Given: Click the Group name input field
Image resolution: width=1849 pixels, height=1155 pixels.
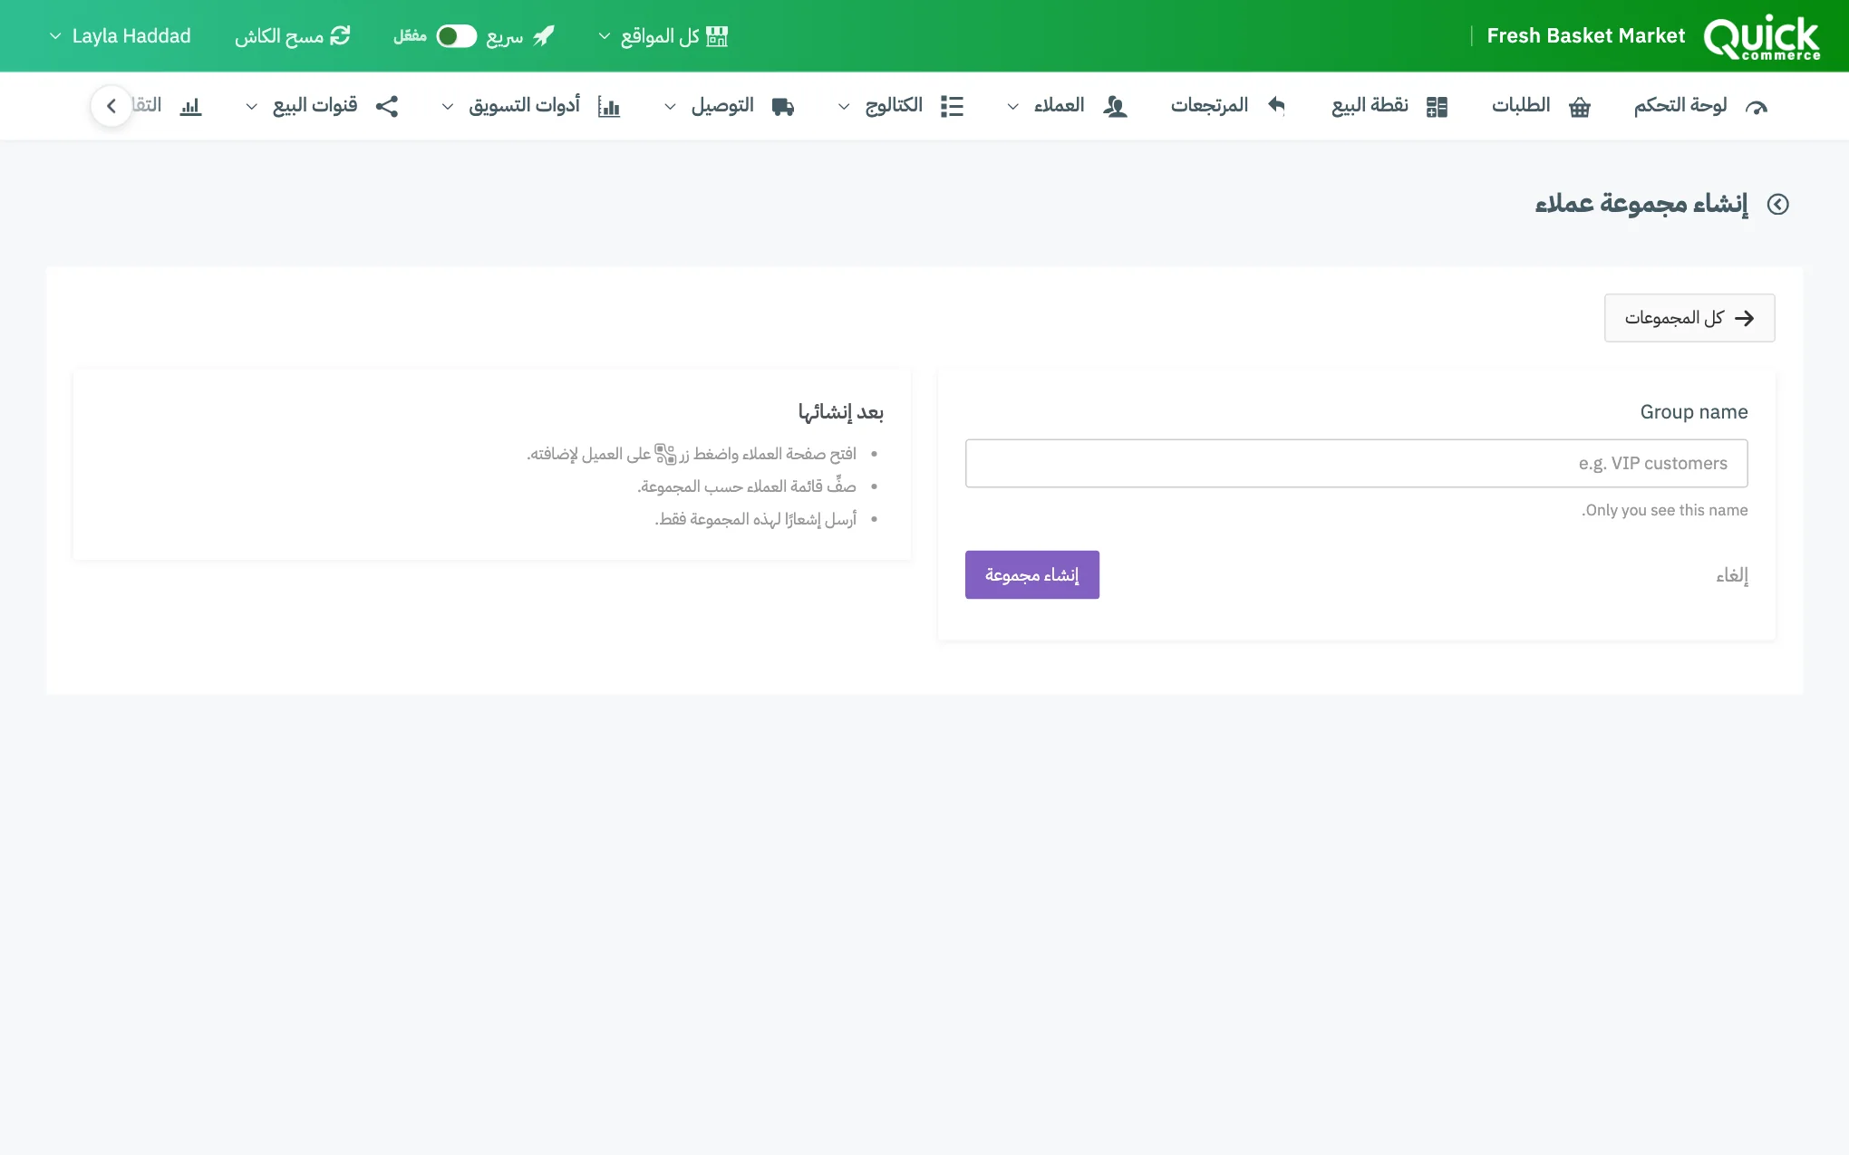Looking at the screenshot, I should pos(1356,464).
